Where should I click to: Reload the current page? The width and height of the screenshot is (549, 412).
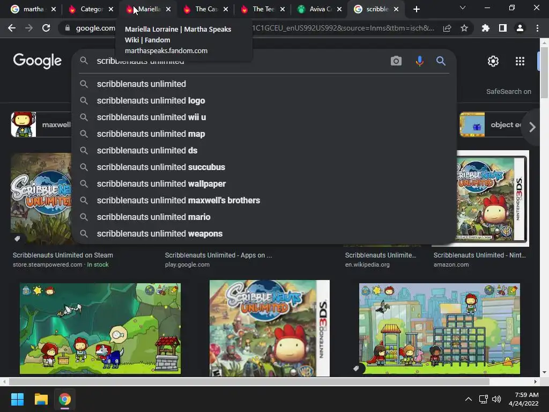pyautogui.click(x=46, y=28)
